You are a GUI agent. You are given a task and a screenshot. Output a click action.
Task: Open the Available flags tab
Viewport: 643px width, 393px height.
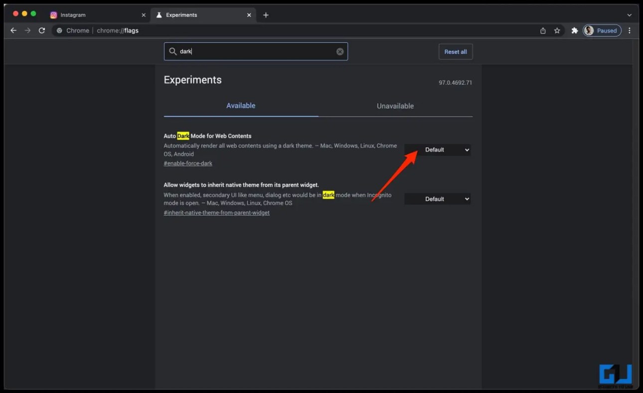point(241,106)
